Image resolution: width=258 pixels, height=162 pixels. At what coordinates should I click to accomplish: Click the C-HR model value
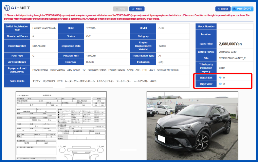click(161, 28)
